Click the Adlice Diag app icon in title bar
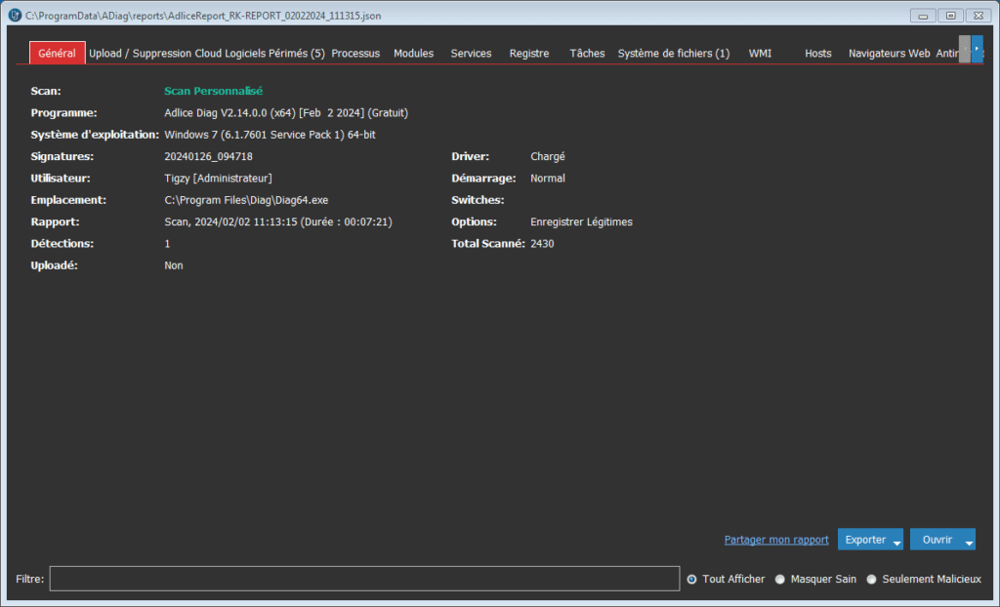The width and height of the screenshot is (1000, 607). click(x=14, y=15)
